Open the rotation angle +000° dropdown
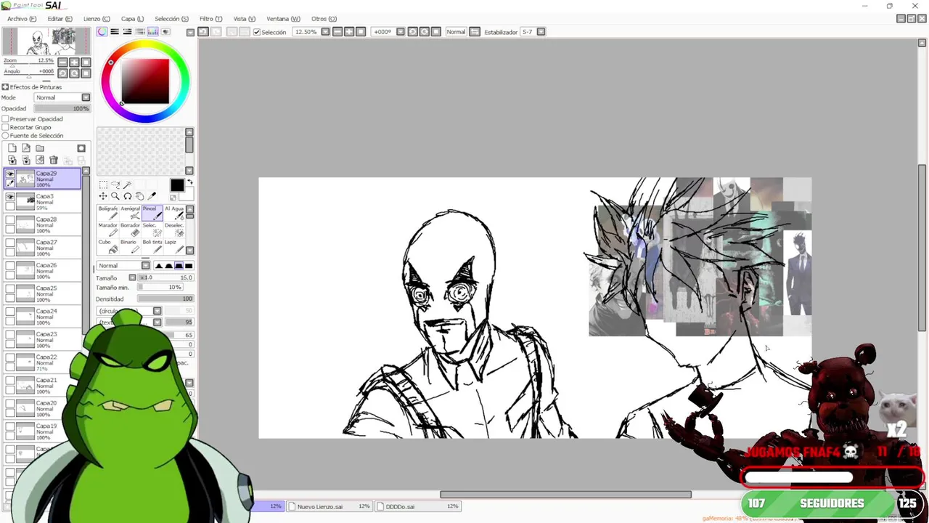This screenshot has height=523, width=929. (x=400, y=32)
